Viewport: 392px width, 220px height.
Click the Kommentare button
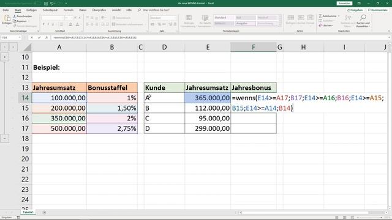coord(377,10)
